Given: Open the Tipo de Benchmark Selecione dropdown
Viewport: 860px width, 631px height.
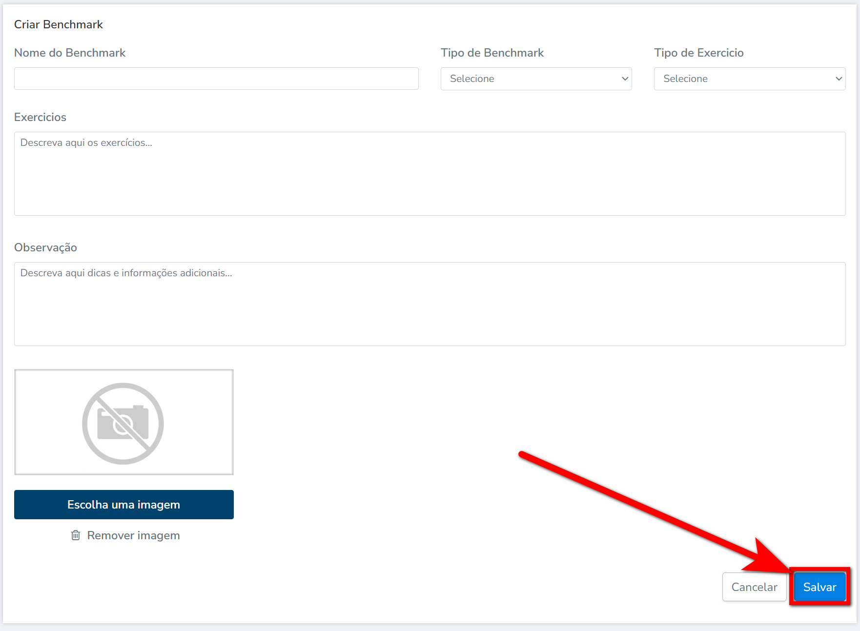Looking at the screenshot, I should (x=535, y=79).
